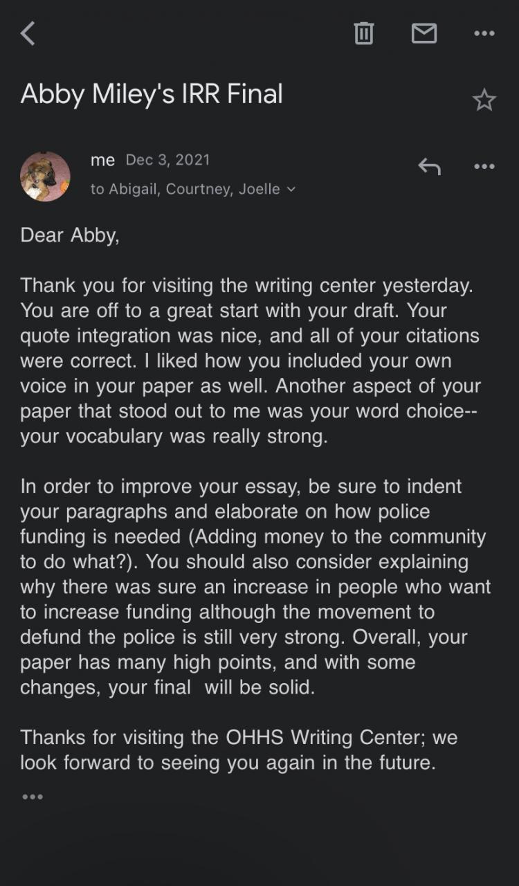Open the top toolbar three-dot menu
This screenshot has height=886, width=519.
click(484, 33)
